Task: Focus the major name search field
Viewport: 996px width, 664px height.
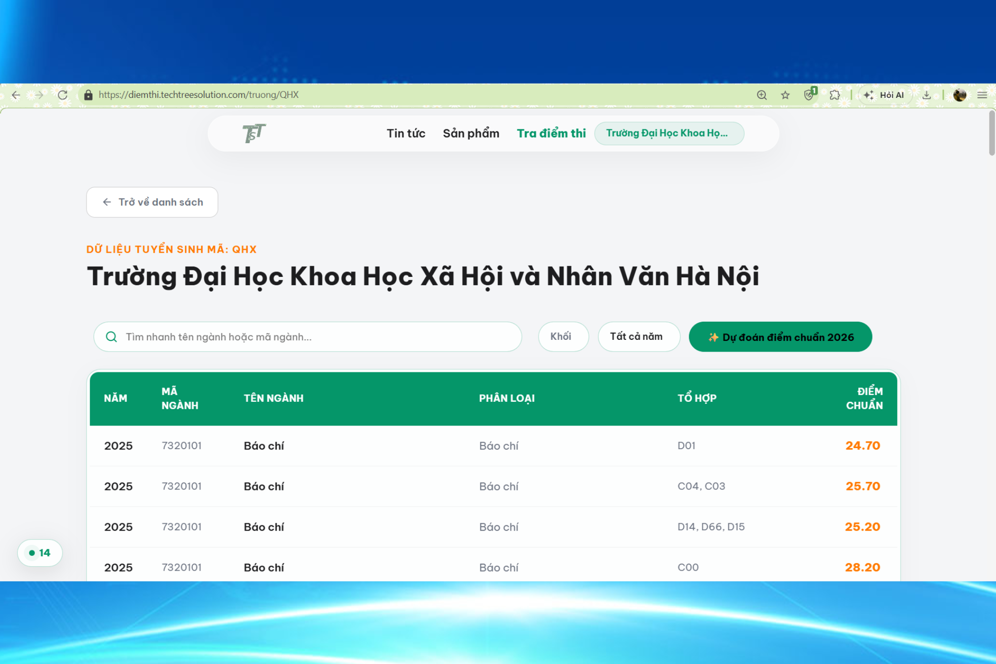Action: coord(307,337)
